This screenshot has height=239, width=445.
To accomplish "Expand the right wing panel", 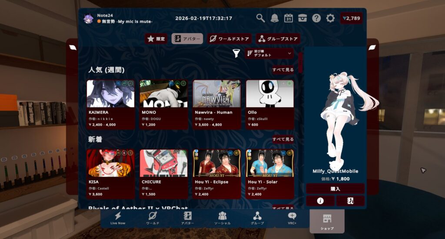I will [x=372, y=47].
